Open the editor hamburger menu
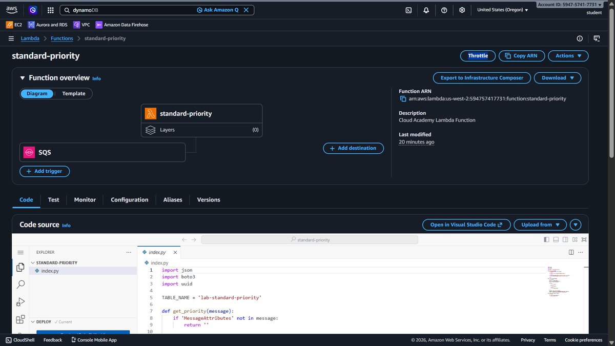The height and width of the screenshot is (346, 615). pyautogui.click(x=20, y=253)
